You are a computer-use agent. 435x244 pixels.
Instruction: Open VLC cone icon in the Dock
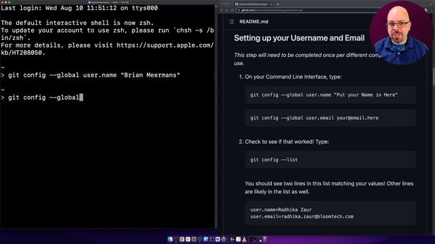pos(244,239)
